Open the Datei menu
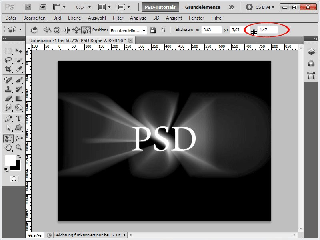 (x=11, y=18)
